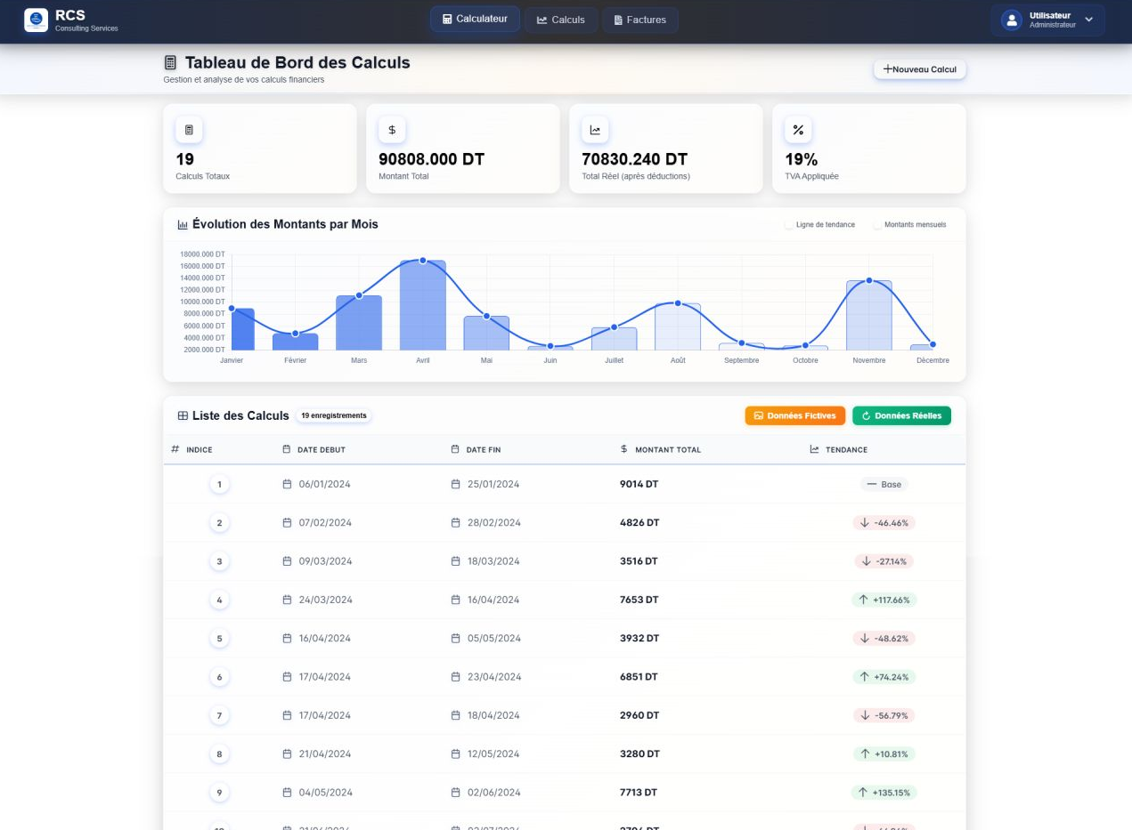Toggle the Ligne de tendance legend
This screenshot has width=1132, height=830.
819,225
